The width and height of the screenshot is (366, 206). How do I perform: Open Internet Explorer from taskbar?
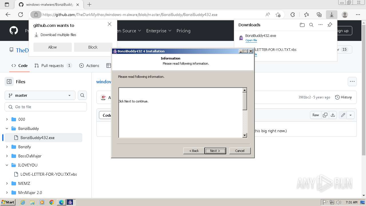pos(23,202)
